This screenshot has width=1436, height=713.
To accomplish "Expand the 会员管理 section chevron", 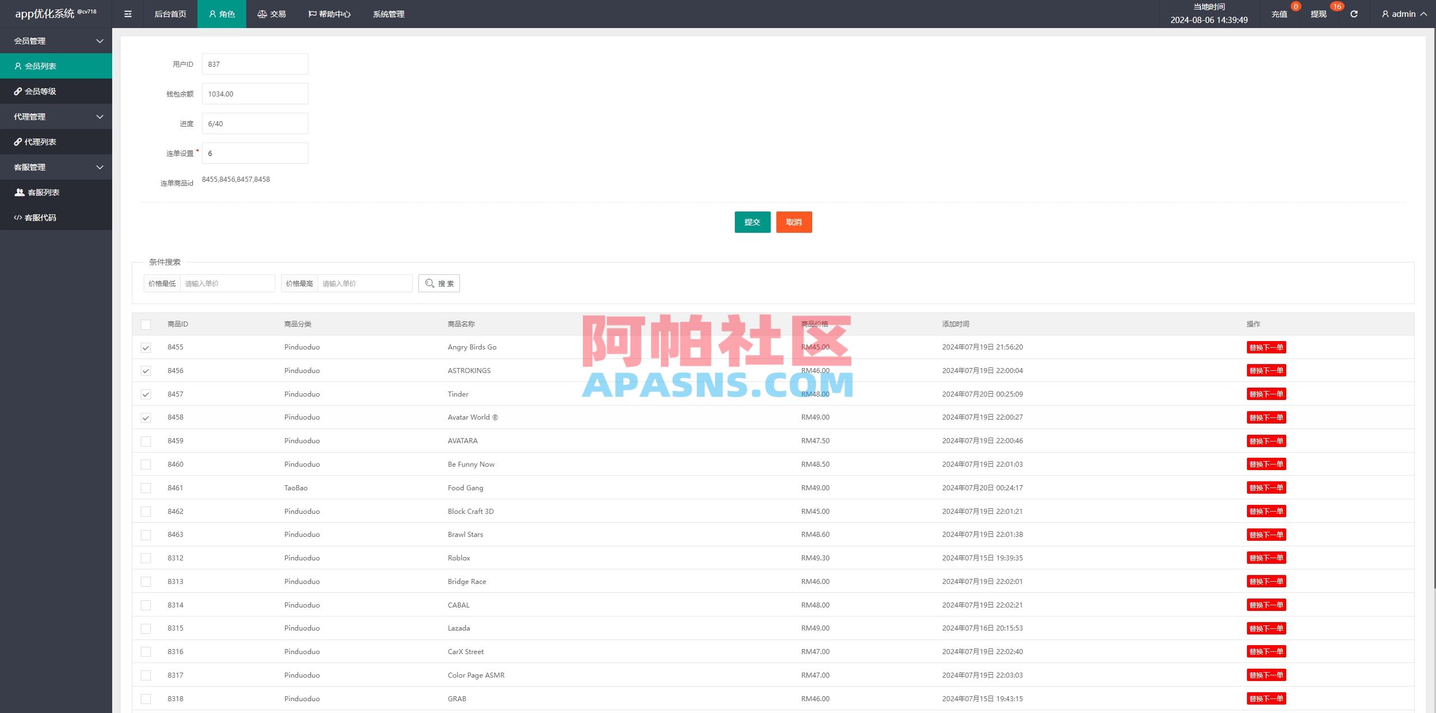I will click(100, 40).
